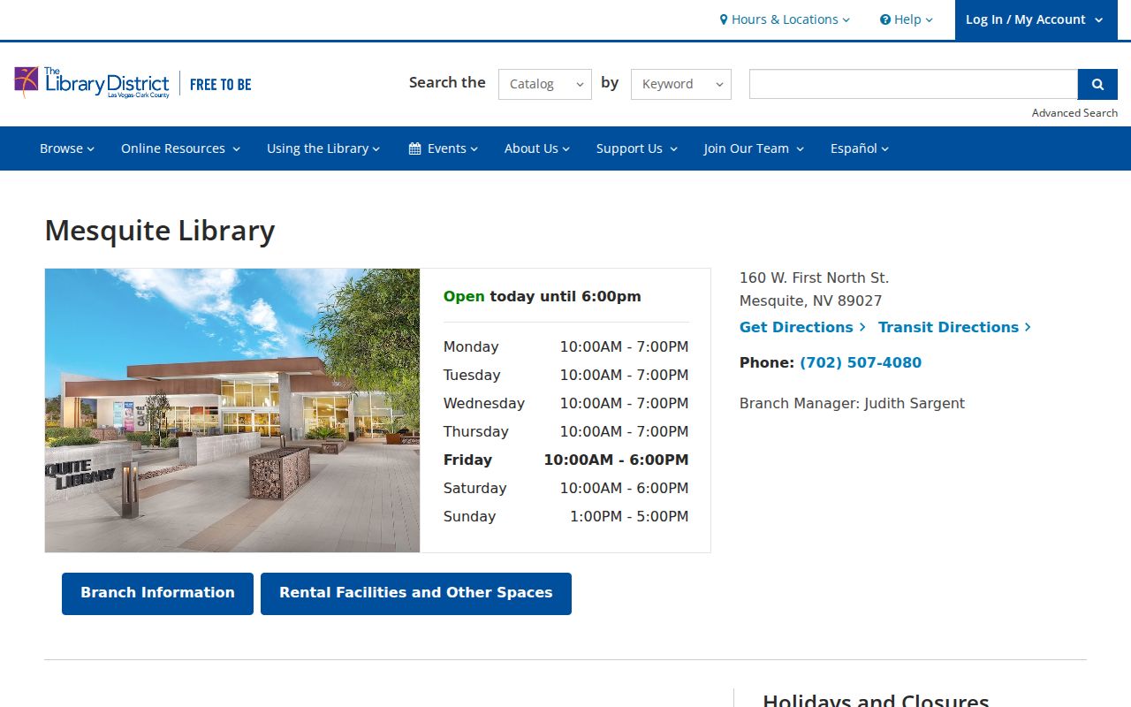Open the Events menu
Screen dimensions: 1131x707
(443, 148)
